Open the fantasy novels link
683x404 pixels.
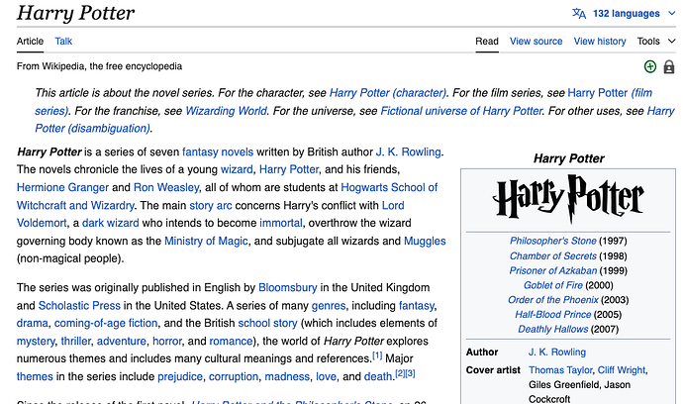tap(218, 151)
